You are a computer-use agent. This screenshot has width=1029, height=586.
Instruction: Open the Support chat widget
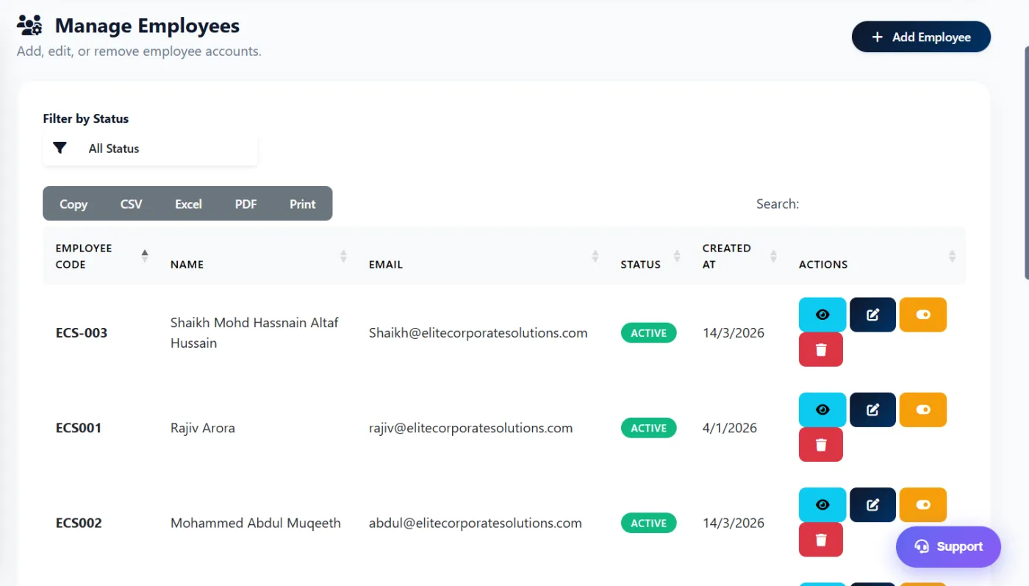pyautogui.click(x=948, y=546)
